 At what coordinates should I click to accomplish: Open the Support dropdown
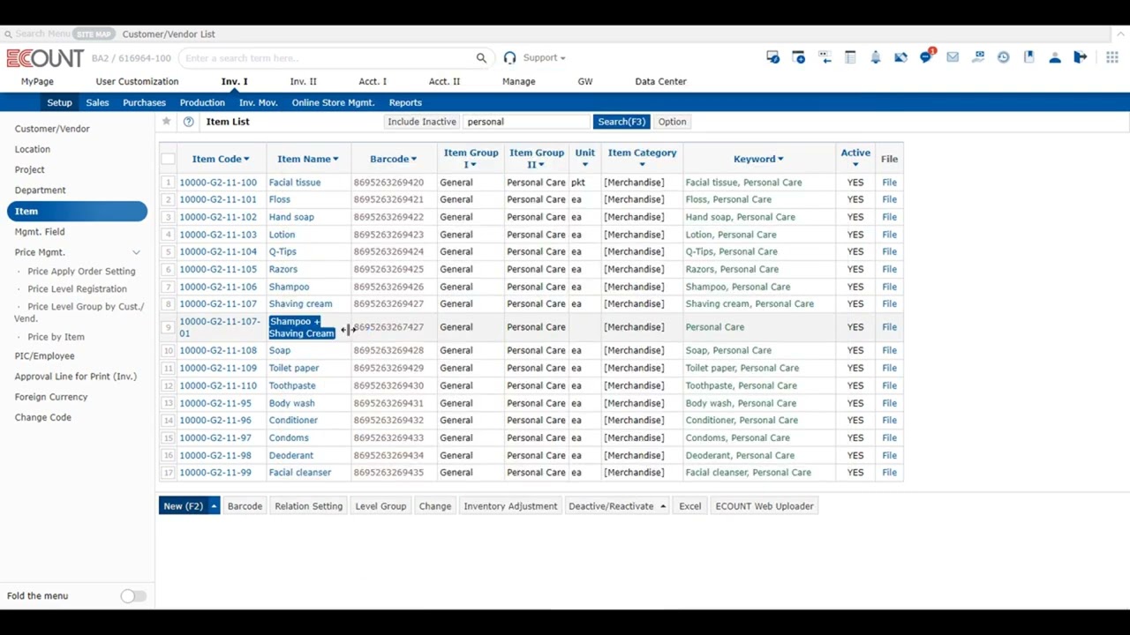(544, 58)
